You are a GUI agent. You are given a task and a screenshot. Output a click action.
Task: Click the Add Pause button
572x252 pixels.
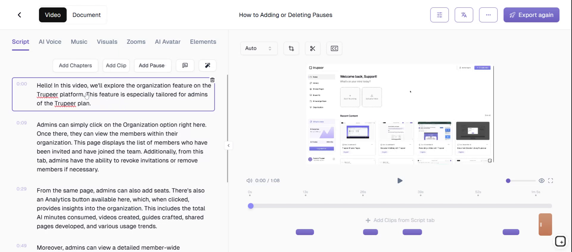(x=153, y=66)
